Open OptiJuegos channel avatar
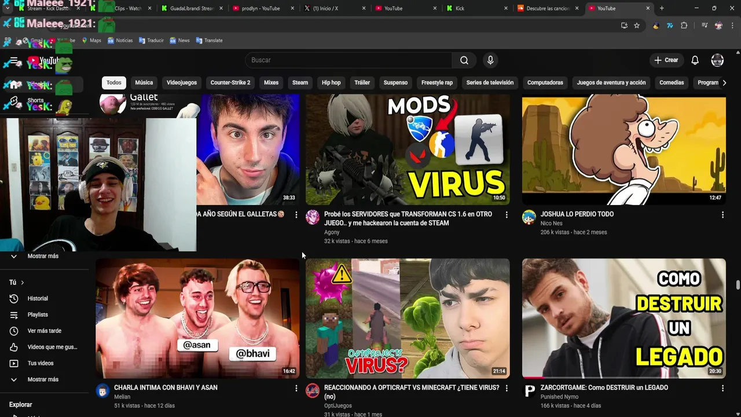The height and width of the screenshot is (417, 741). (313, 391)
